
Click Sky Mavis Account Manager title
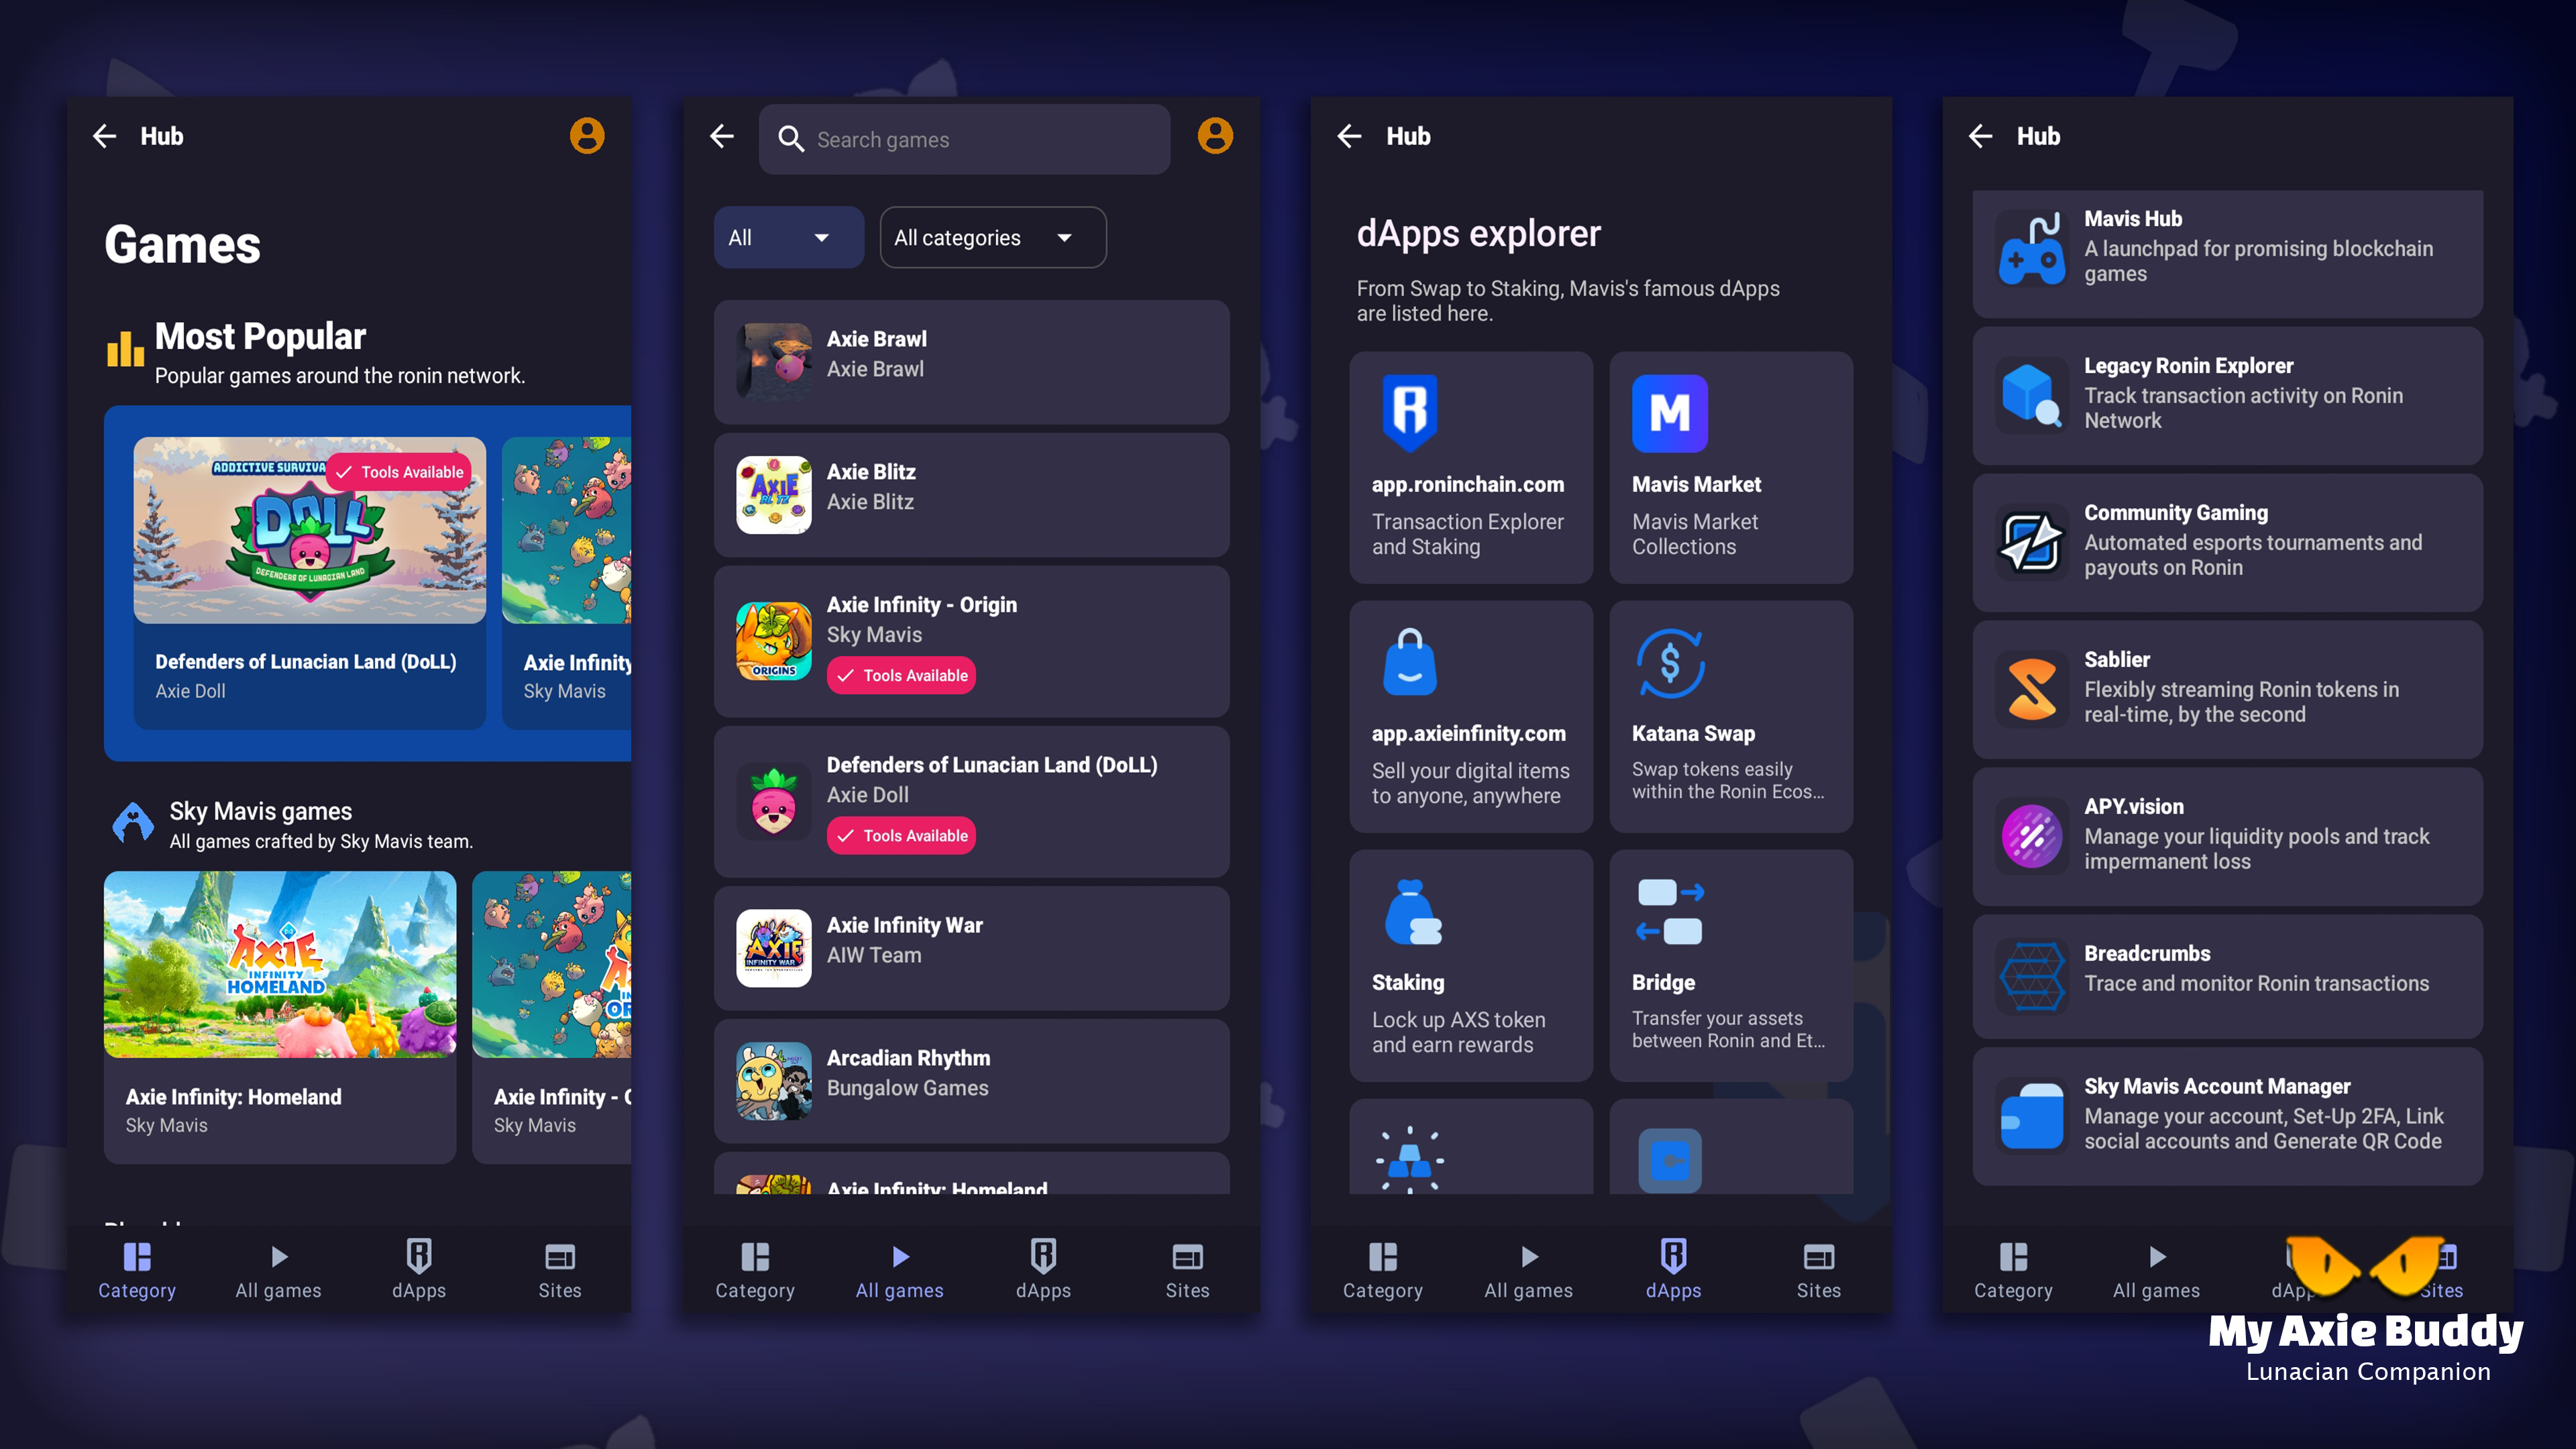[2217, 1086]
